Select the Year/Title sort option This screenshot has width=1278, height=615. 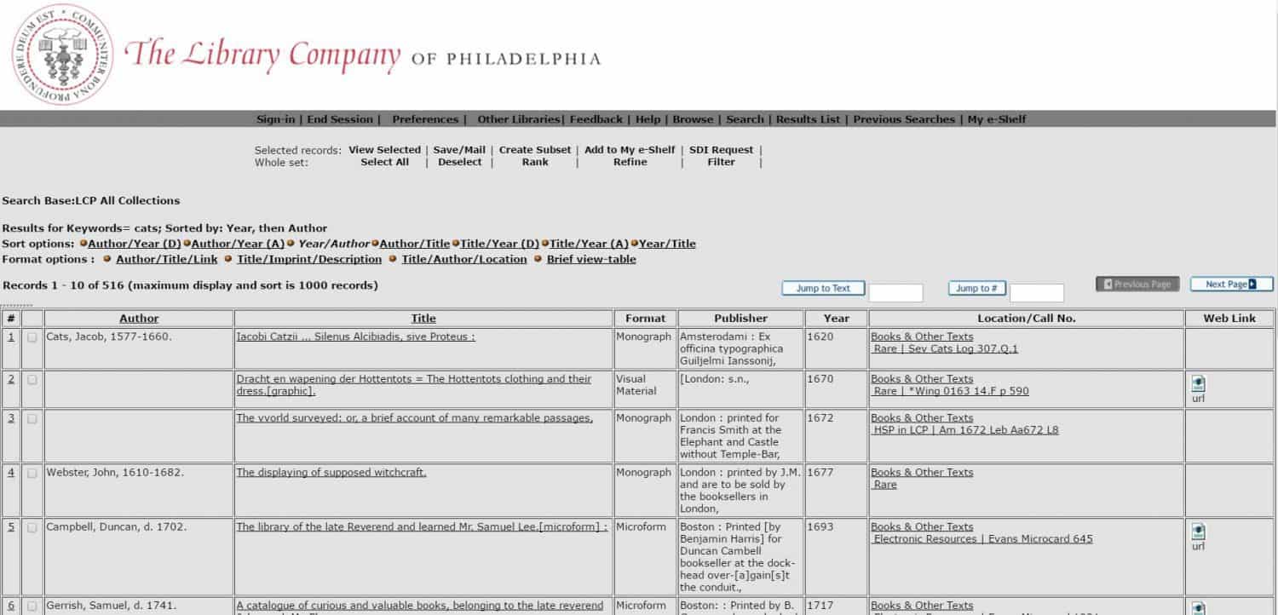[x=666, y=243]
